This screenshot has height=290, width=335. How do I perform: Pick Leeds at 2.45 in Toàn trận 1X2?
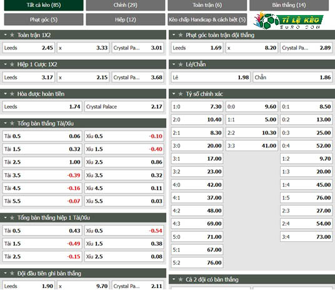point(28,47)
